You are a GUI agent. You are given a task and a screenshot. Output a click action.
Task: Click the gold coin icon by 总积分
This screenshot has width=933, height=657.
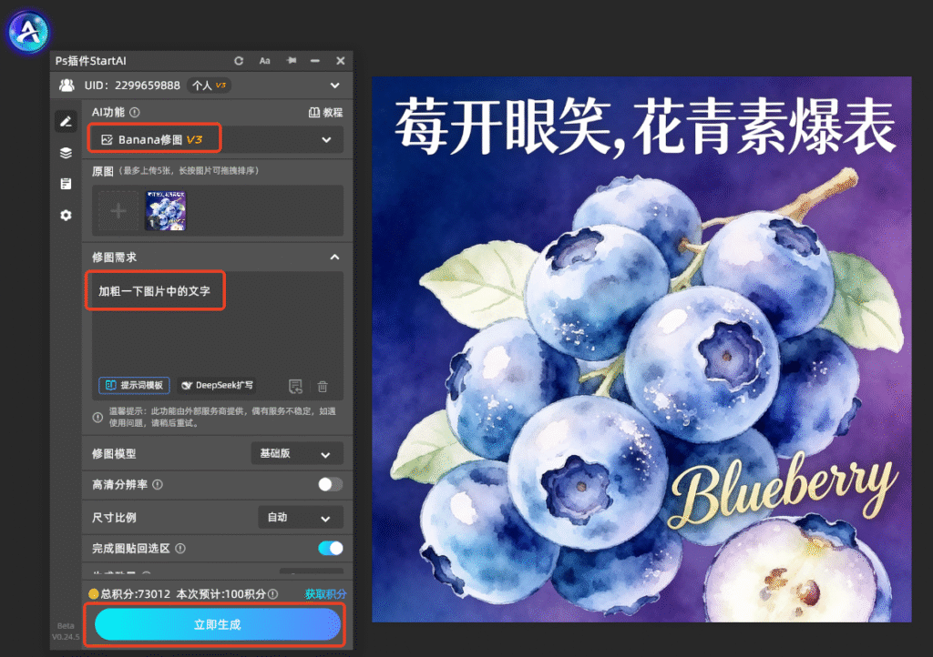click(x=94, y=593)
